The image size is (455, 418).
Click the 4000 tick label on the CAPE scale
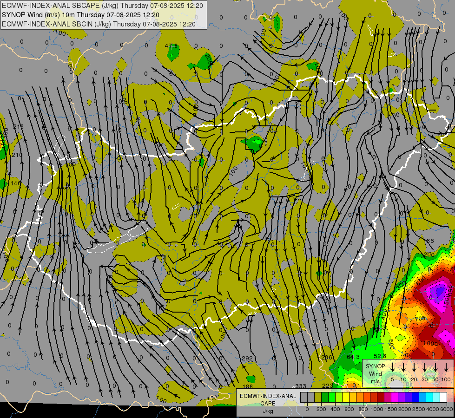432,409
